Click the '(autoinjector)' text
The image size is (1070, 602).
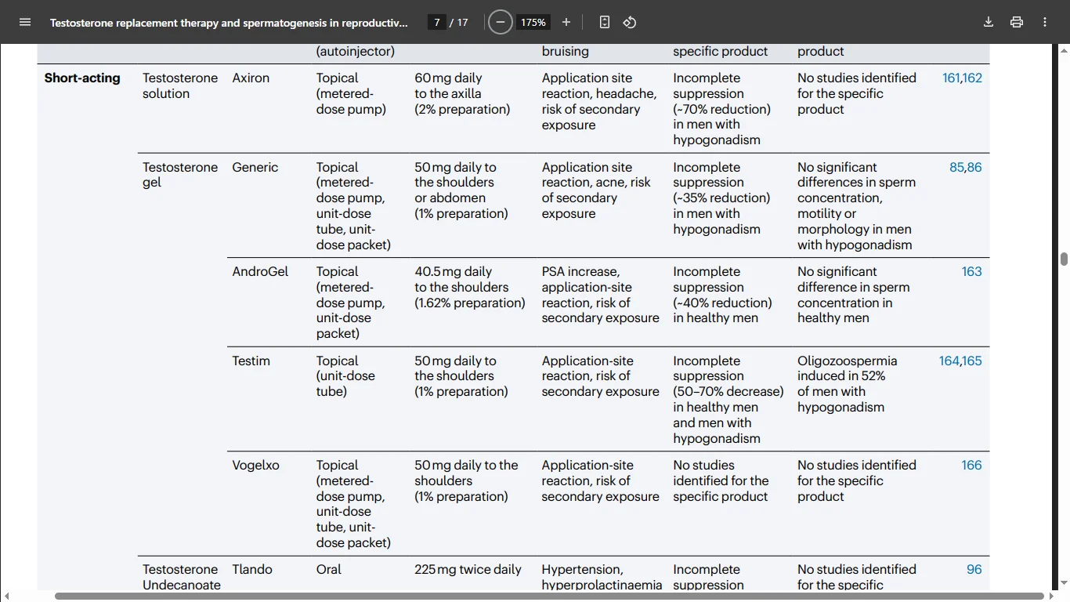pyautogui.click(x=356, y=52)
